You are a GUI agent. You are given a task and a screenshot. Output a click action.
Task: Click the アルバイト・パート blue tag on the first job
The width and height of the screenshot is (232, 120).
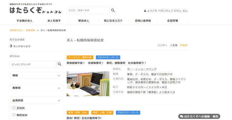tap(108, 57)
